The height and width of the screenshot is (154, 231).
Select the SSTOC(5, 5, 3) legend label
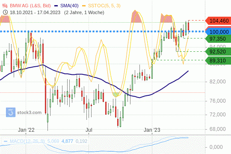pos(104,6)
